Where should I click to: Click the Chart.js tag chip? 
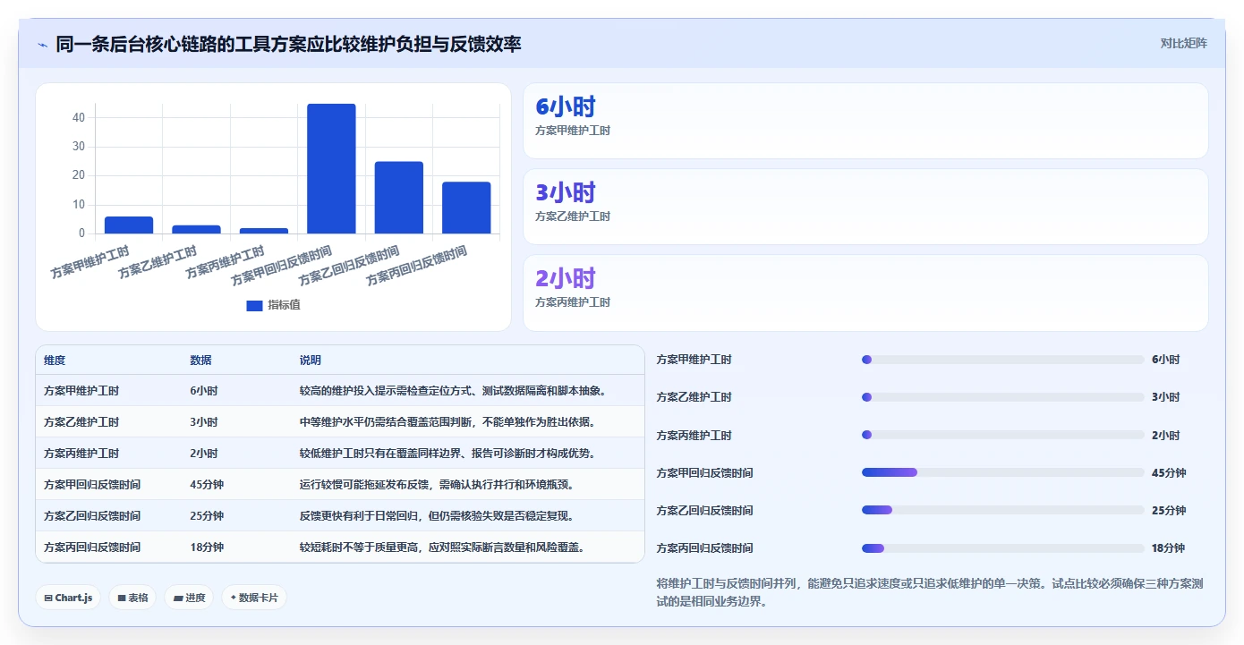pyautogui.click(x=69, y=598)
